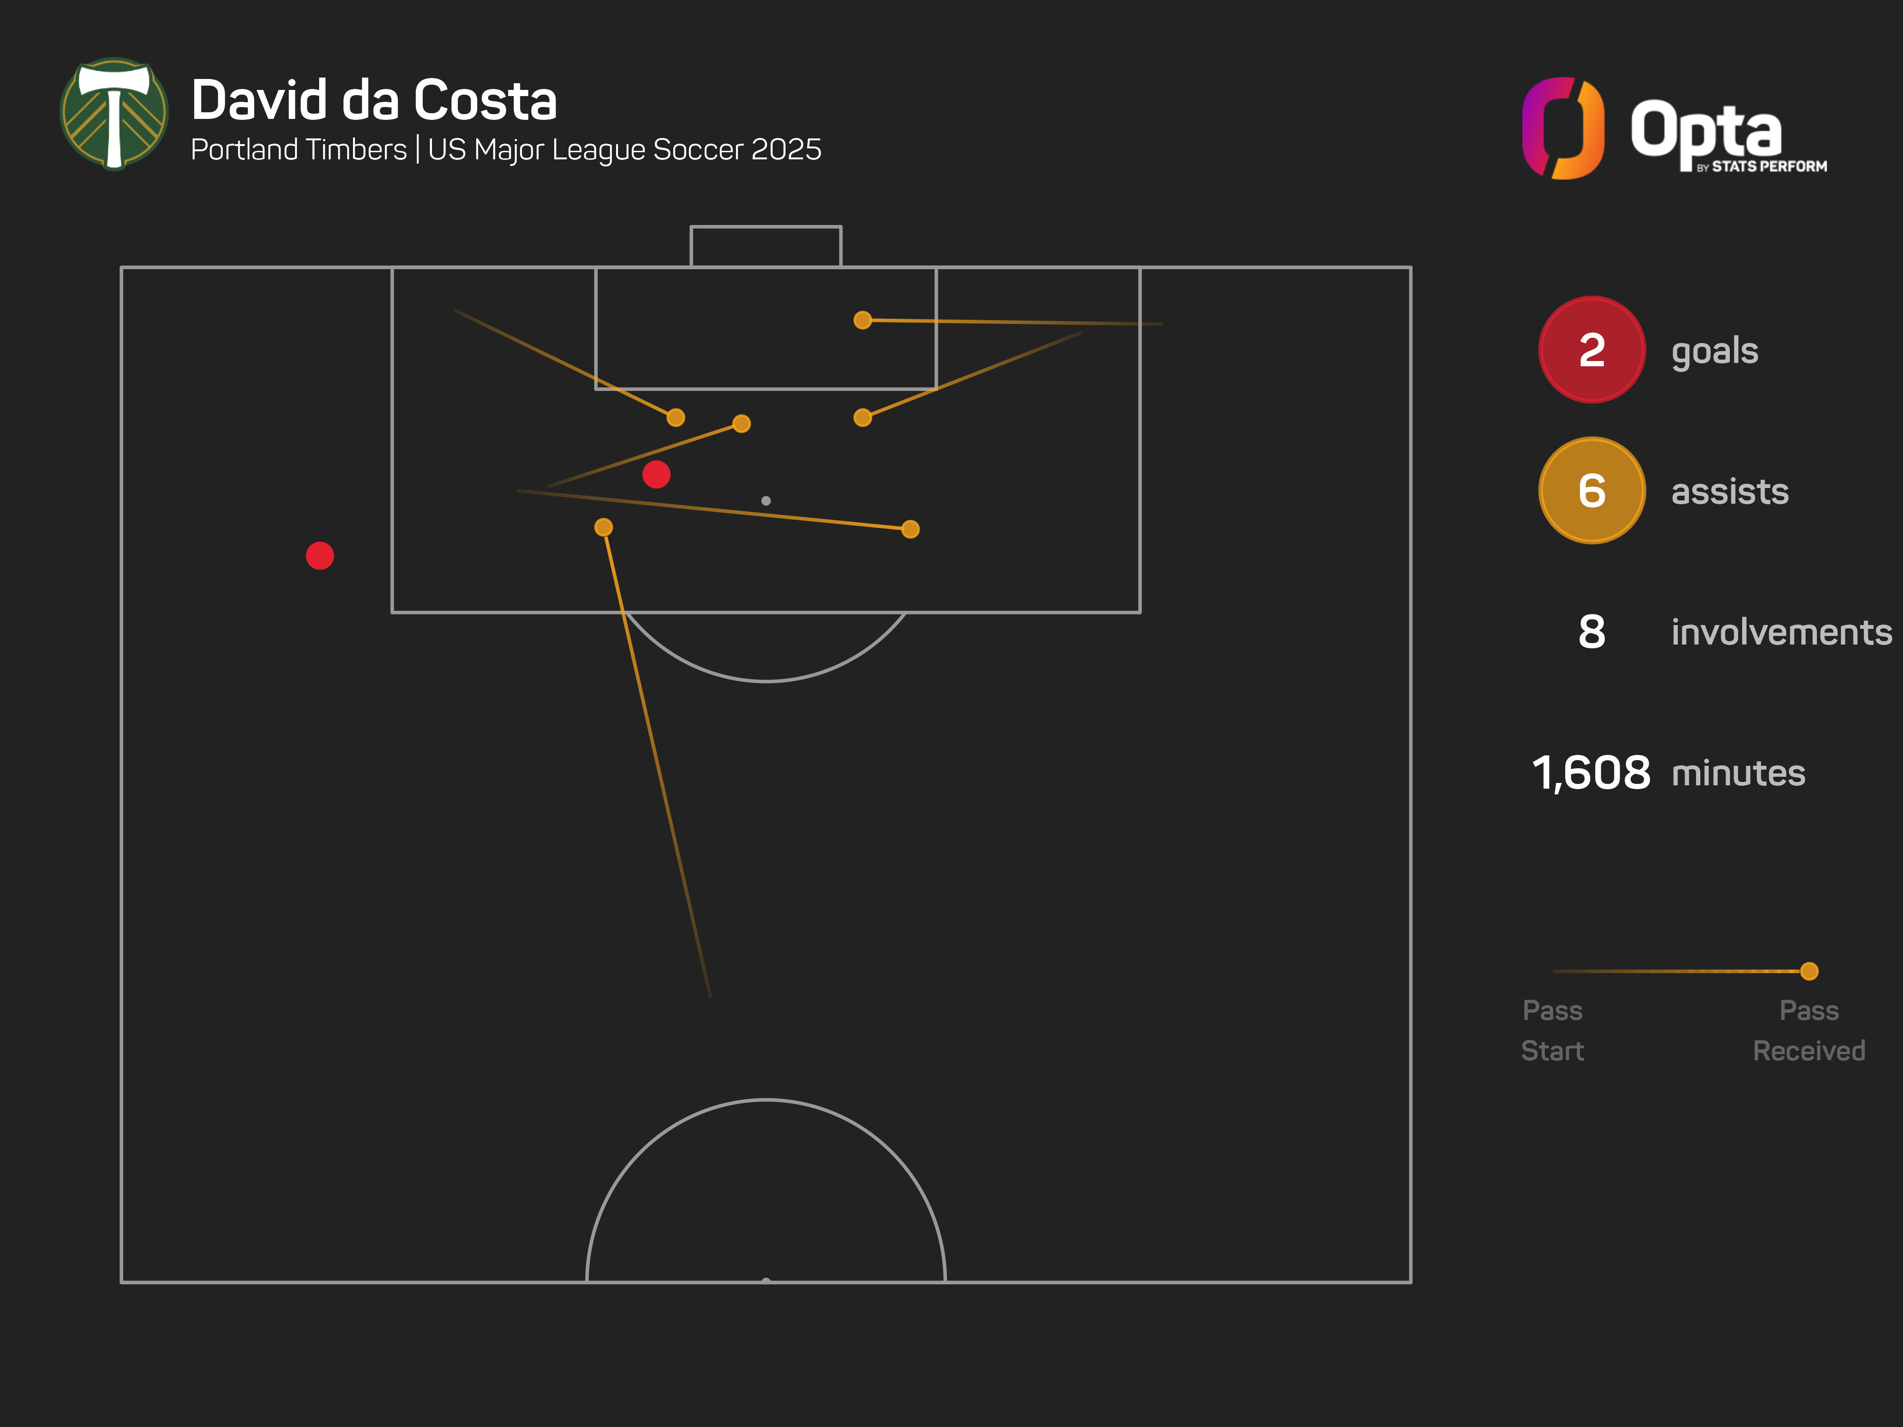Click the David da Costa title

point(374,100)
